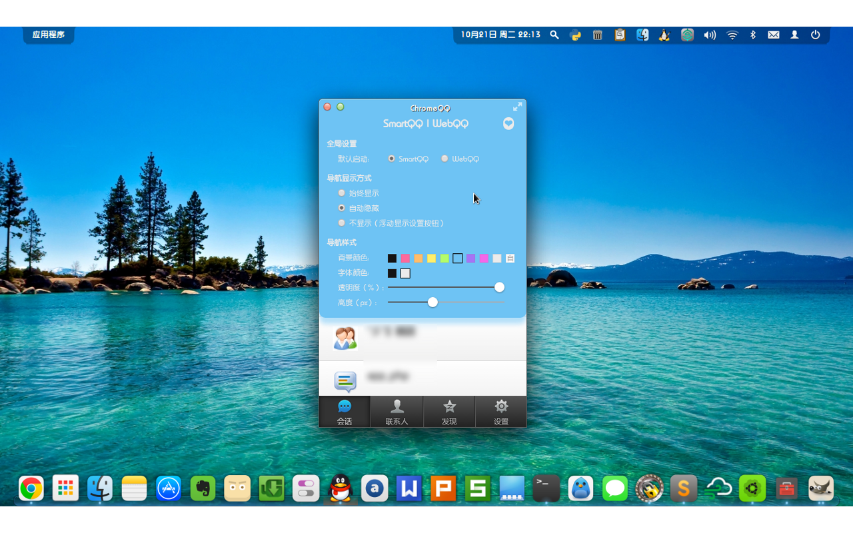Open the 应用程序 menu
The image size is (853, 533).
pos(49,35)
